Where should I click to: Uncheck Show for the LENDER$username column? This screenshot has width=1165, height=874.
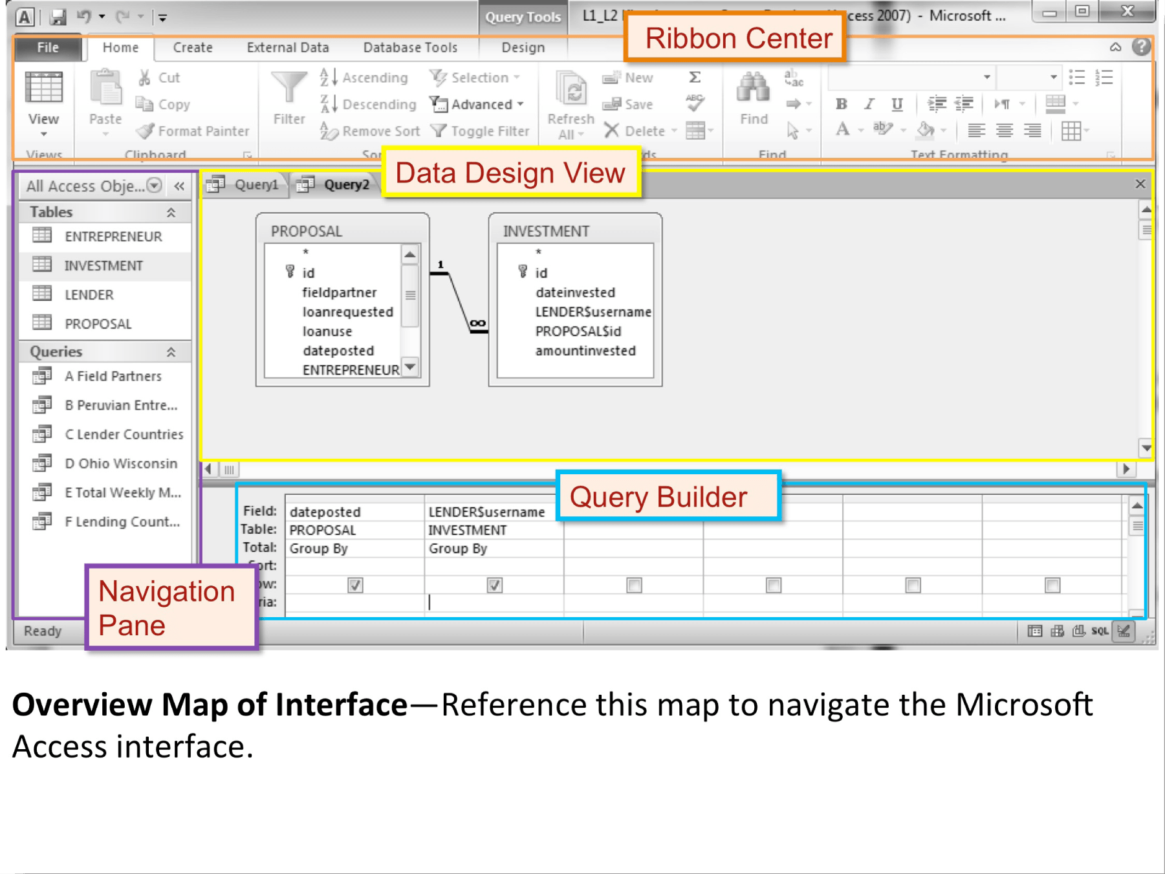(495, 585)
